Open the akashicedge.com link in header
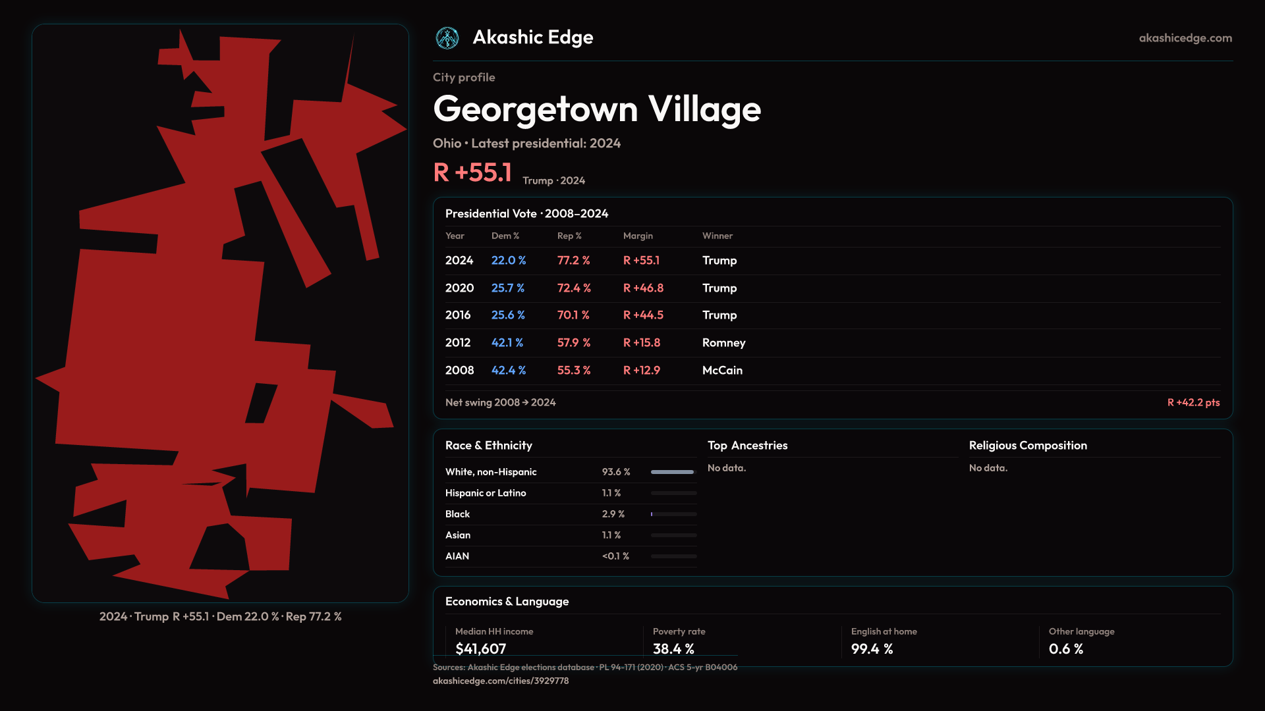Image resolution: width=1265 pixels, height=711 pixels. (x=1185, y=38)
